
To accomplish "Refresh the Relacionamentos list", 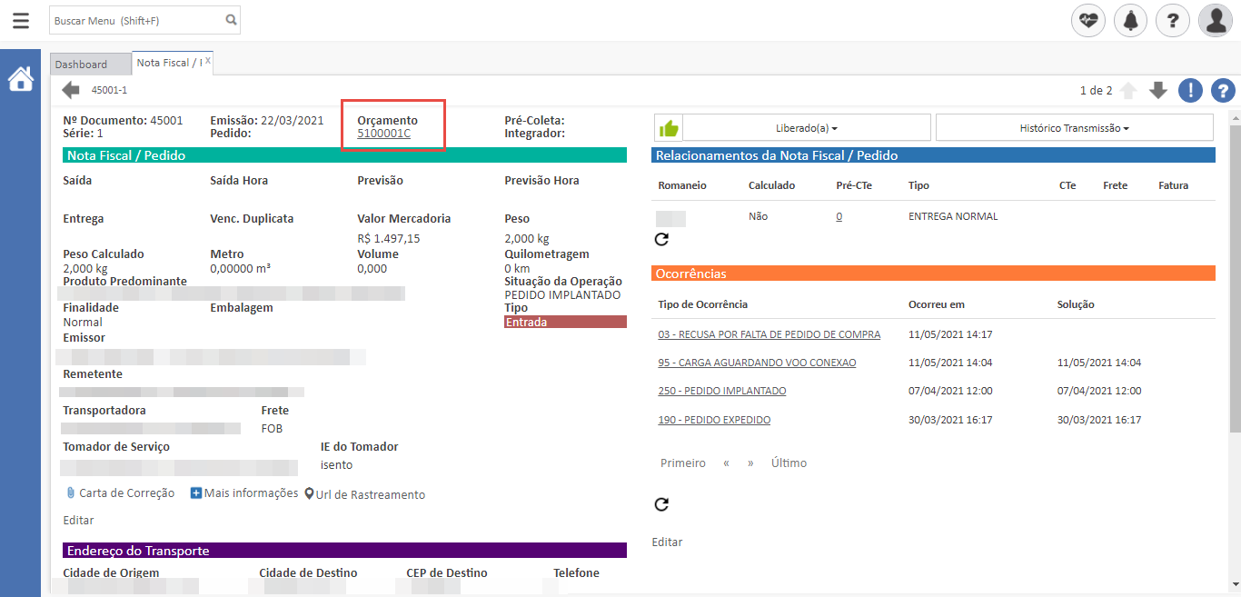I will click(661, 239).
